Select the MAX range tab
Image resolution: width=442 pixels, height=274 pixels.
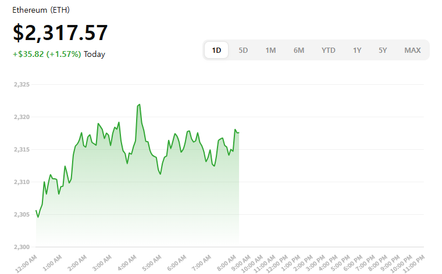coord(412,50)
